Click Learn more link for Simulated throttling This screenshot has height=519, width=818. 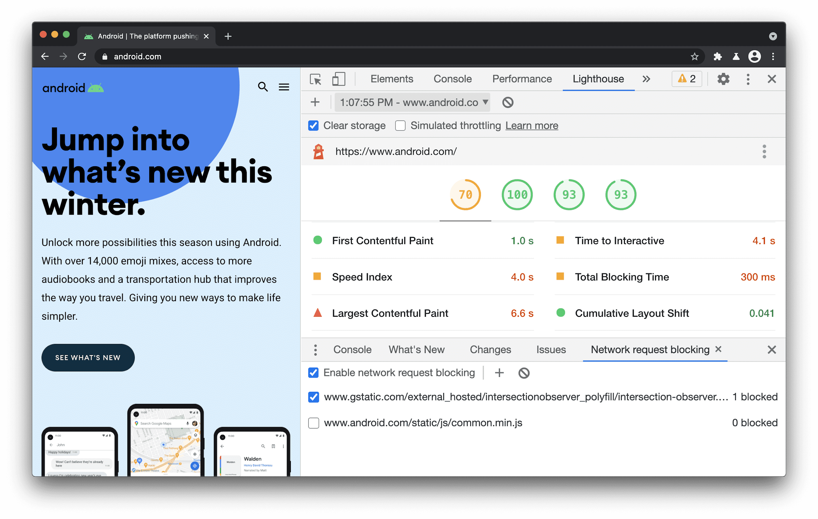tap(531, 126)
